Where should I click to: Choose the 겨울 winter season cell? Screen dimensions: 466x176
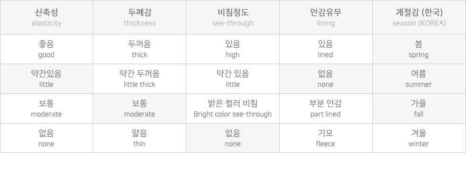point(419,138)
